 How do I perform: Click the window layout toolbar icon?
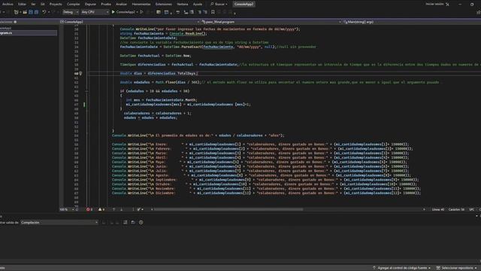coord(167,12)
